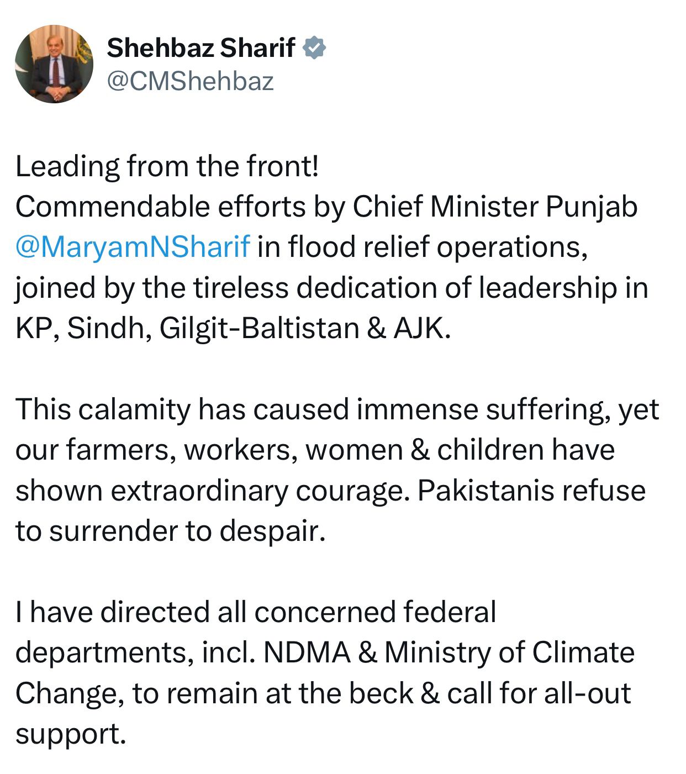Click the display name Shehbaz Sharif
Viewport: 686px width, 774px height.
pyautogui.click(x=201, y=49)
